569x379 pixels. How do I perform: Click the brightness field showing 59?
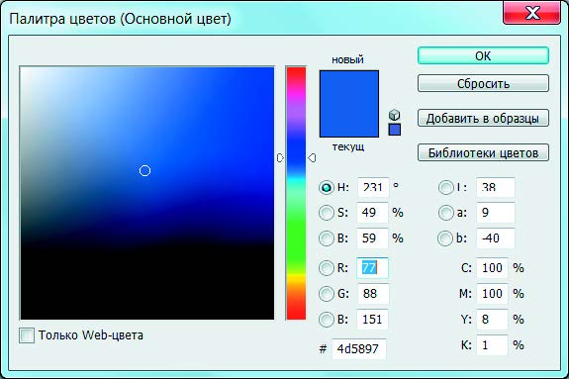click(x=373, y=238)
